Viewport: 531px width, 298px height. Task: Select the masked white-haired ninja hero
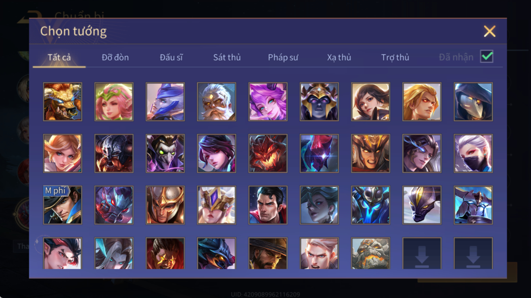[x=473, y=154]
